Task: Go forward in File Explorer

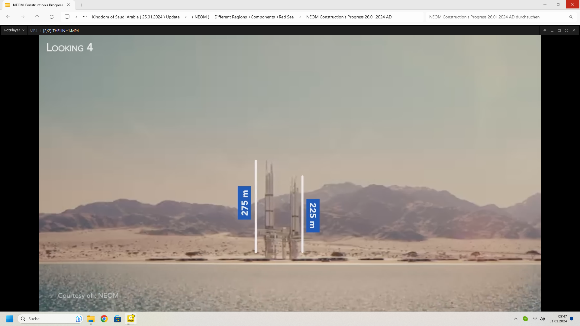Action: tap(23, 17)
